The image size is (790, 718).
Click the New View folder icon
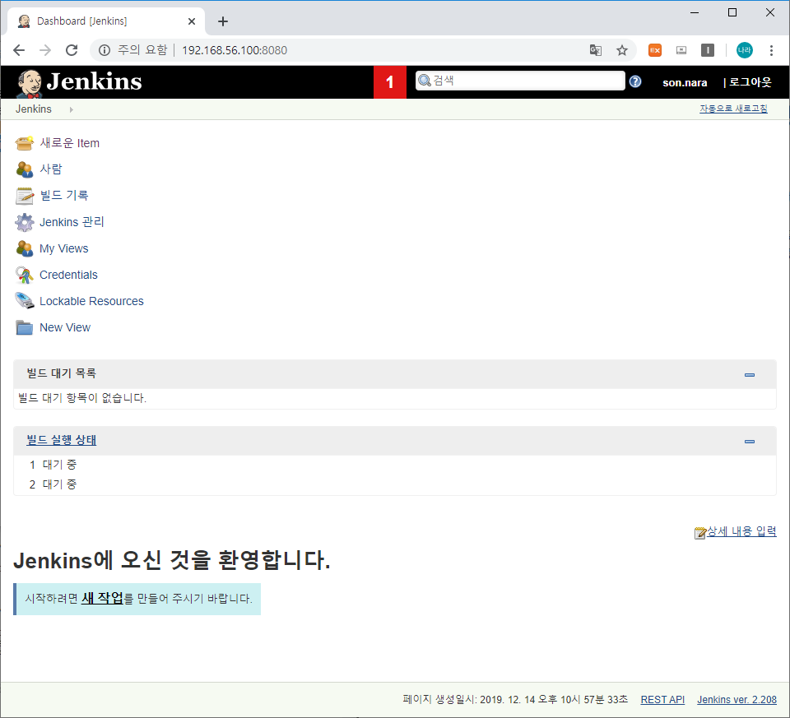(x=24, y=328)
